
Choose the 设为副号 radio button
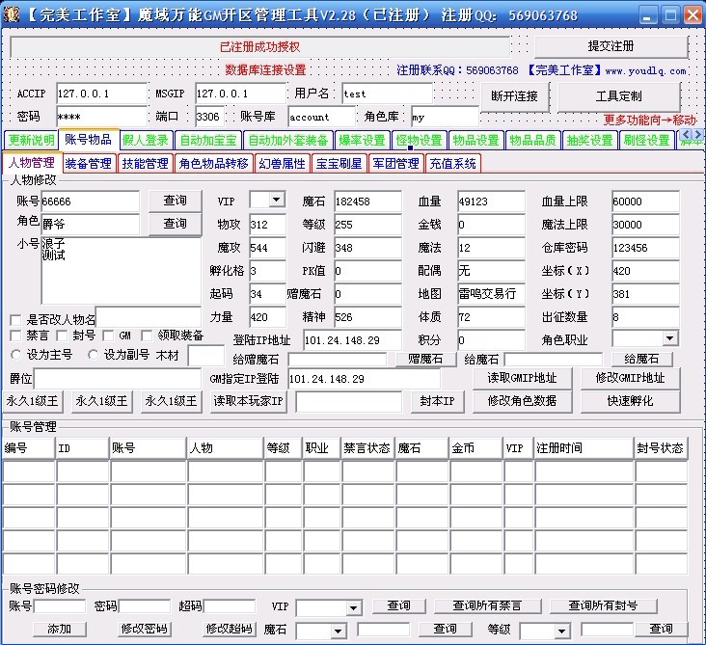pos(94,354)
